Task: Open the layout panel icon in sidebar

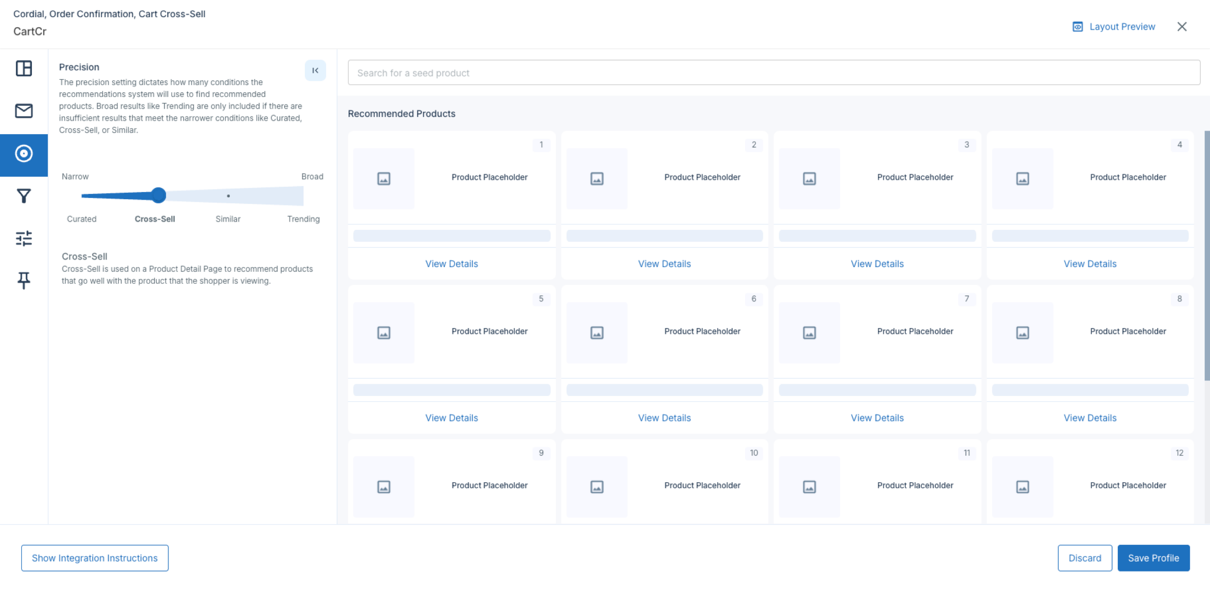Action: click(x=24, y=69)
